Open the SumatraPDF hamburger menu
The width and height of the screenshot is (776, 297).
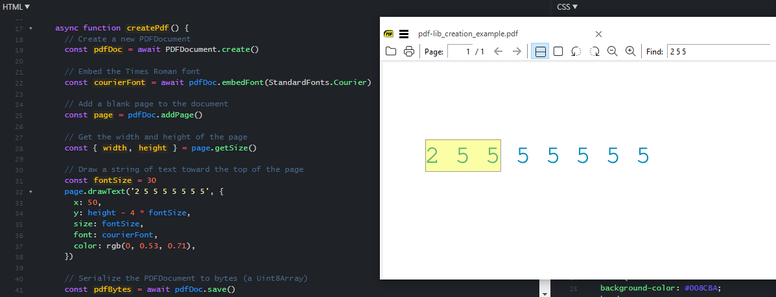click(x=403, y=34)
